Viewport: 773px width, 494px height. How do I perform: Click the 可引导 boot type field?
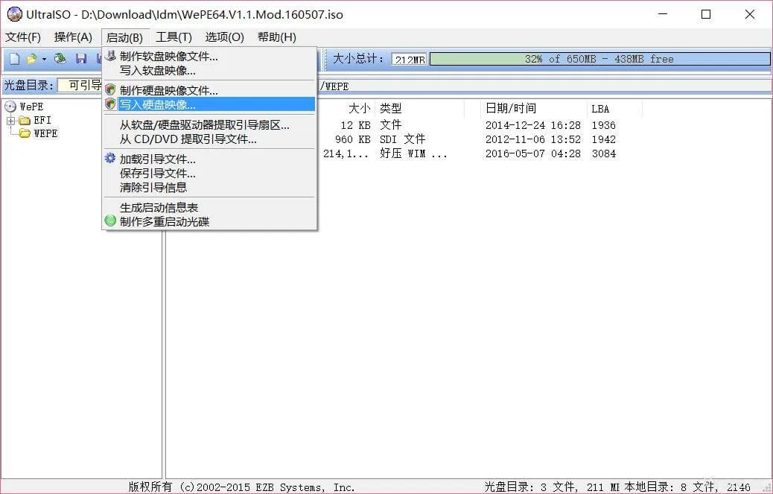click(80, 85)
